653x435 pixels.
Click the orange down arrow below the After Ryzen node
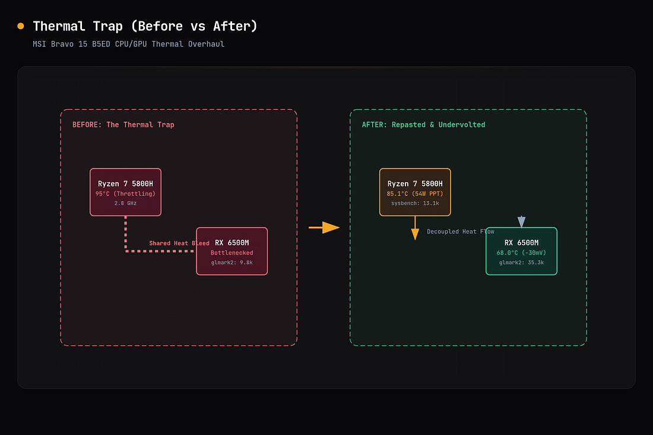click(x=415, y=228)
